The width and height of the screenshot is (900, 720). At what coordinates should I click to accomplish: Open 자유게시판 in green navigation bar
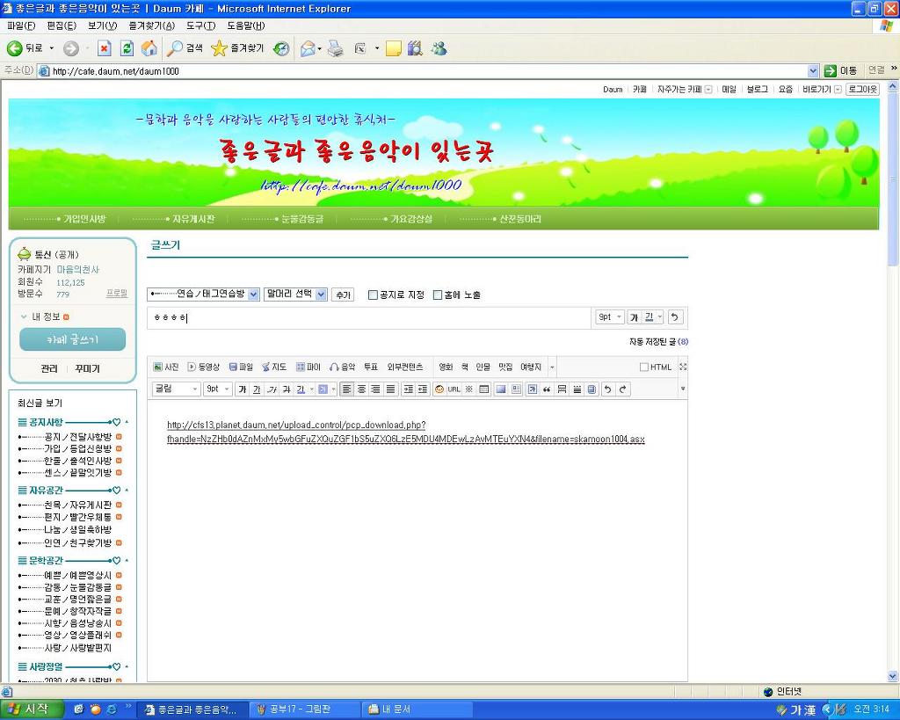193,219
